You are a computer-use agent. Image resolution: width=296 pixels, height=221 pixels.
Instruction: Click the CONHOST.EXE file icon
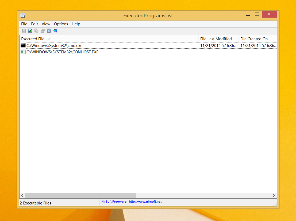pyautogui.click(x=23, y=52)
